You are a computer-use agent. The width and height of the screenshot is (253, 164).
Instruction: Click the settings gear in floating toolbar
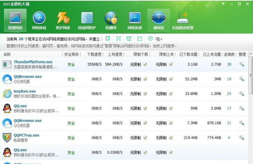click(150, 38)
